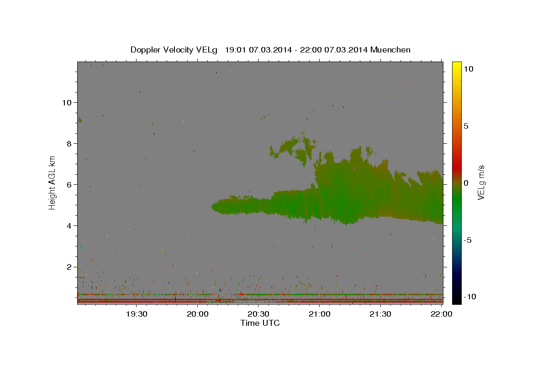Click the colorbar value -10 label
Image resolution: width=548 pixels, height=365 pixels.
pyautogui.click(x=469, y=297)
